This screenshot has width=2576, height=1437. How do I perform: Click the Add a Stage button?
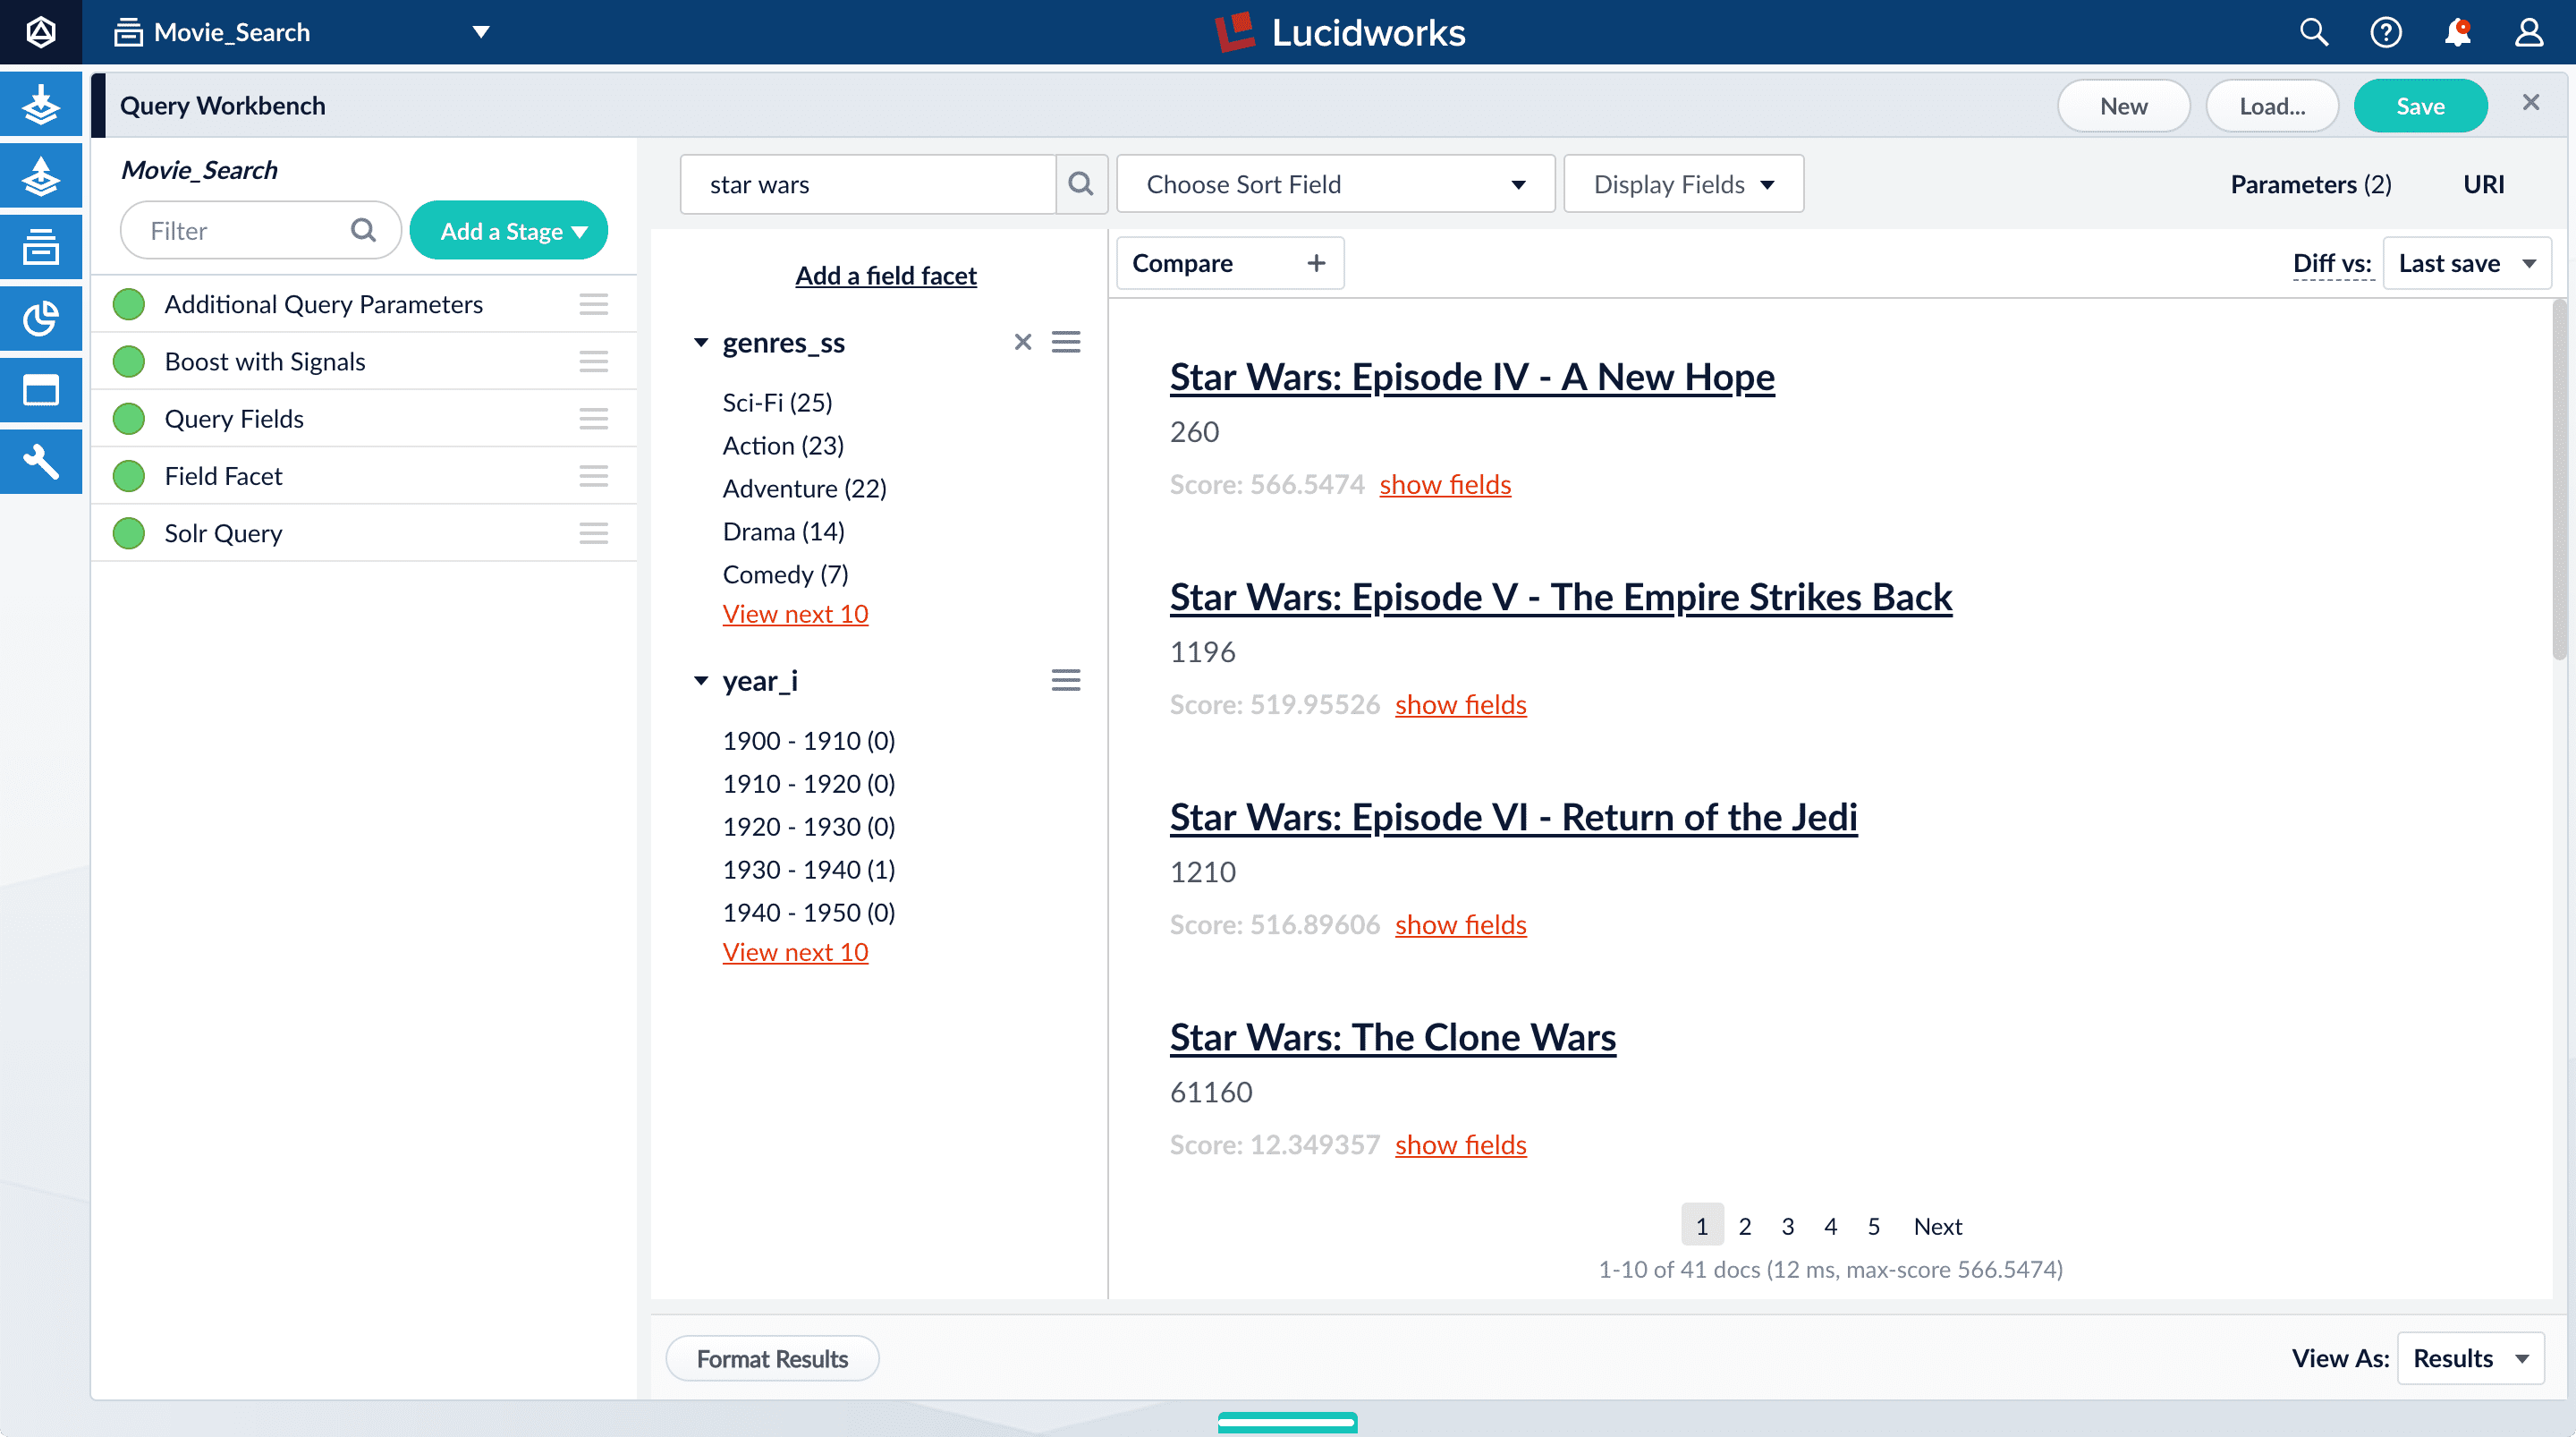[x=511, y=230]
